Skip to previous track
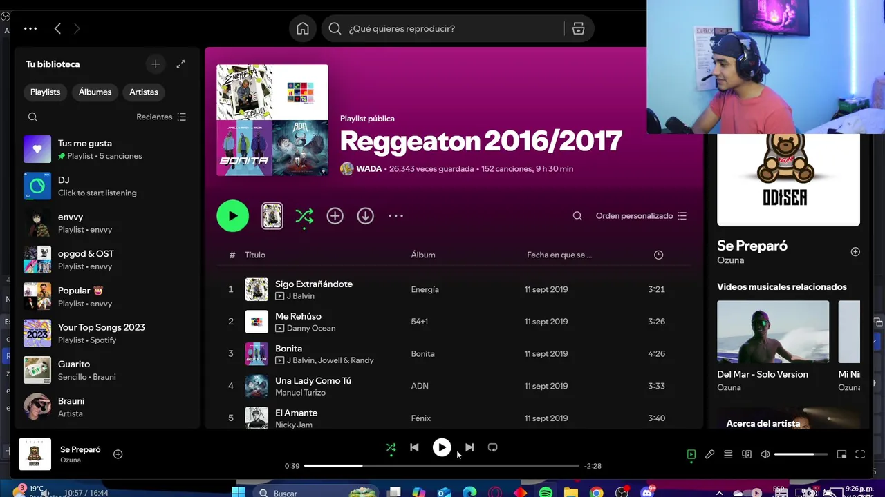 (414, 447)
